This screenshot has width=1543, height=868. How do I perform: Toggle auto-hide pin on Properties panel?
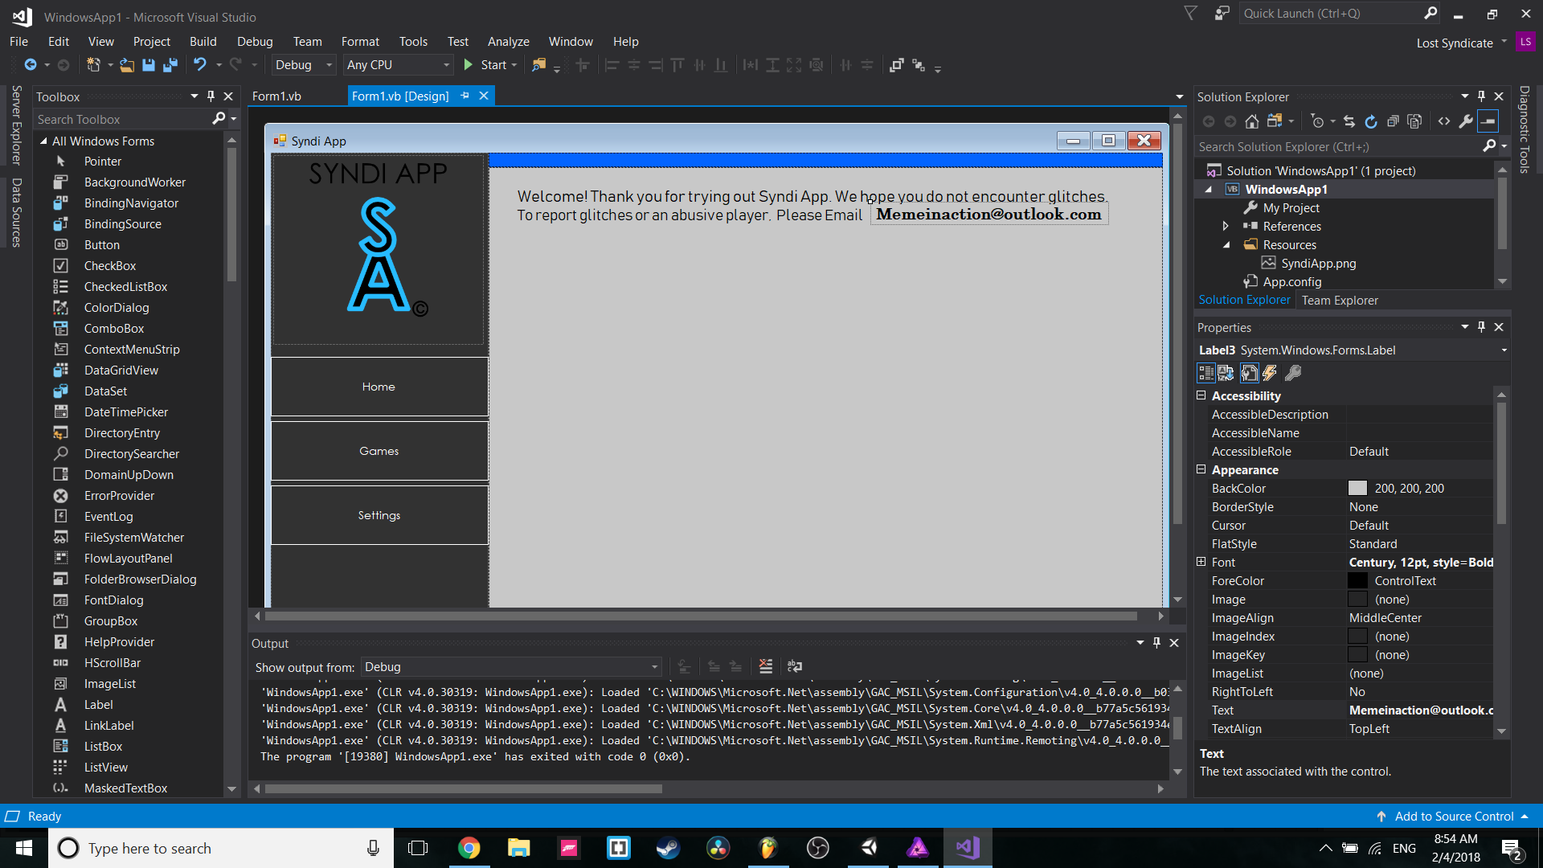pyautogui.click(x=1482, y=327)
